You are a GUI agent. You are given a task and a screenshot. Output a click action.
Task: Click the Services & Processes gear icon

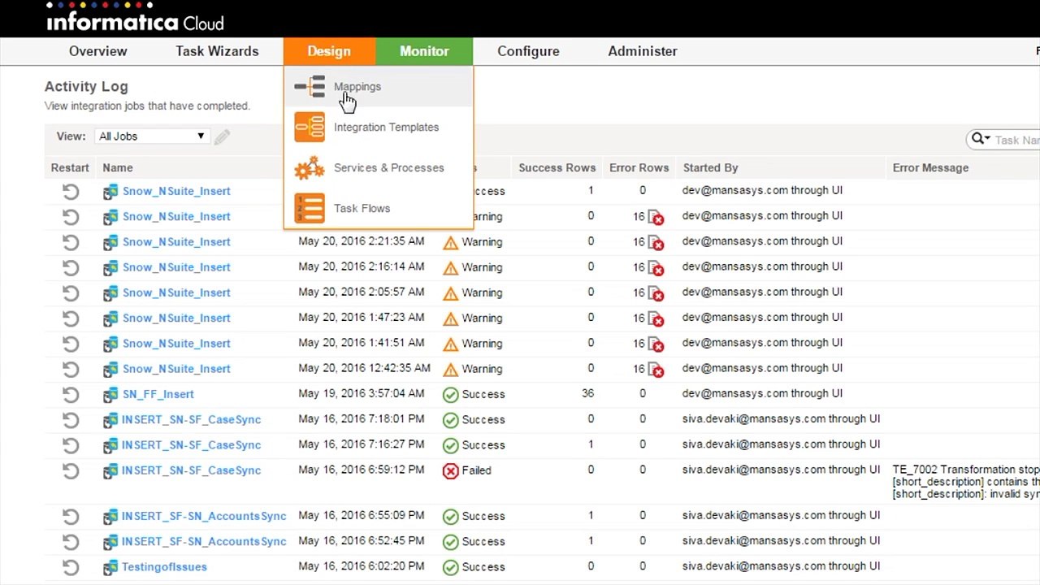[310, 168]
